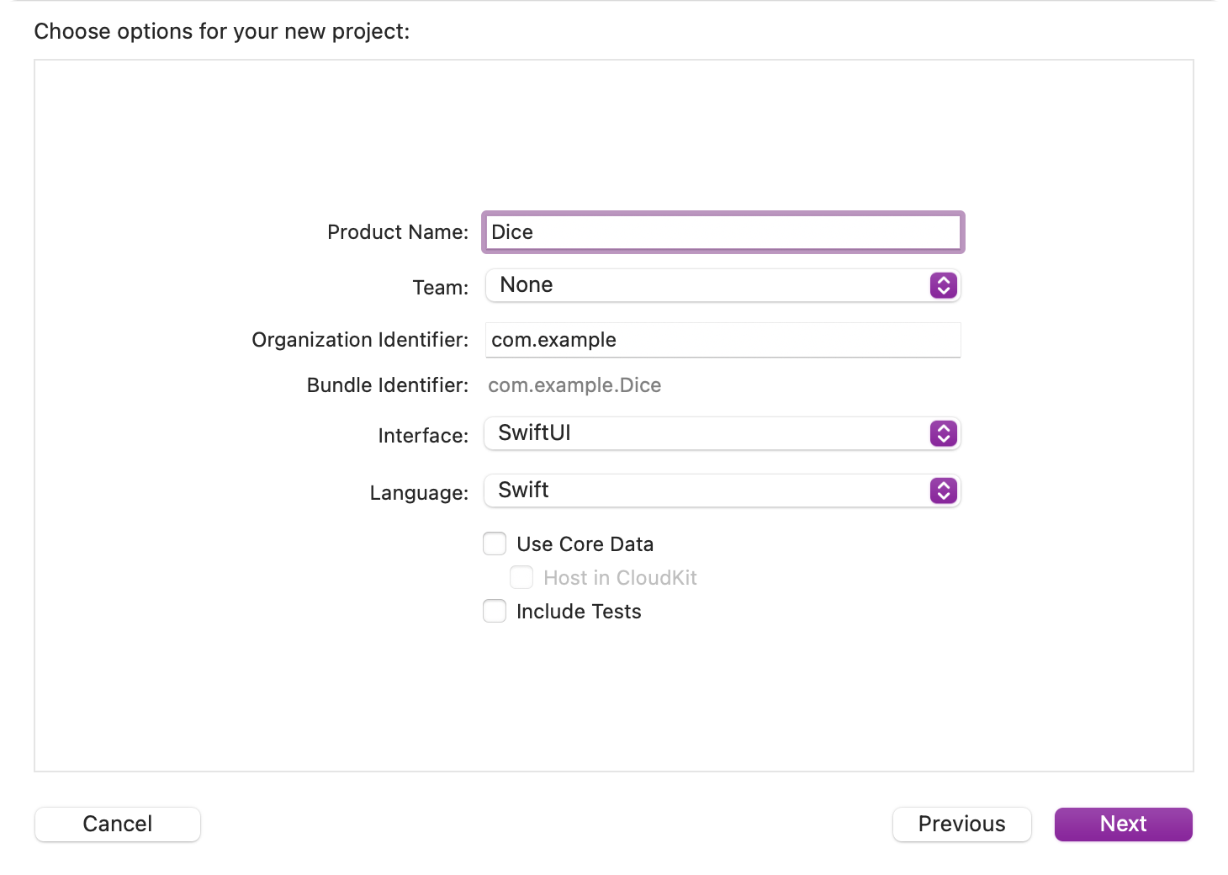
Task: Open the Team dropdown menu
Action: coord(723,285)
